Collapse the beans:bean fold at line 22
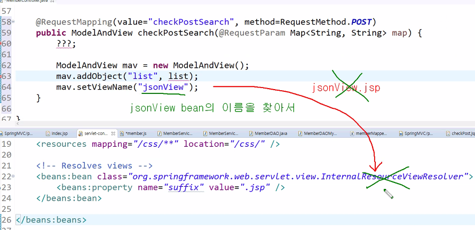Image resolution: width=475 pixels, height=230 pixels. pyautogui.click(x=13, y=176)
